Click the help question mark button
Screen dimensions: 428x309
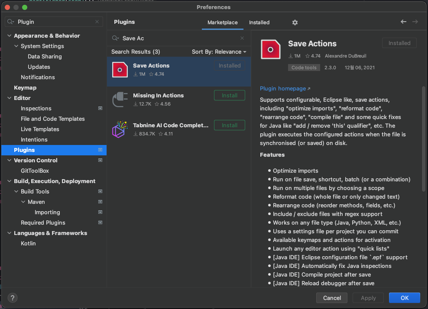tap(13, 298)
